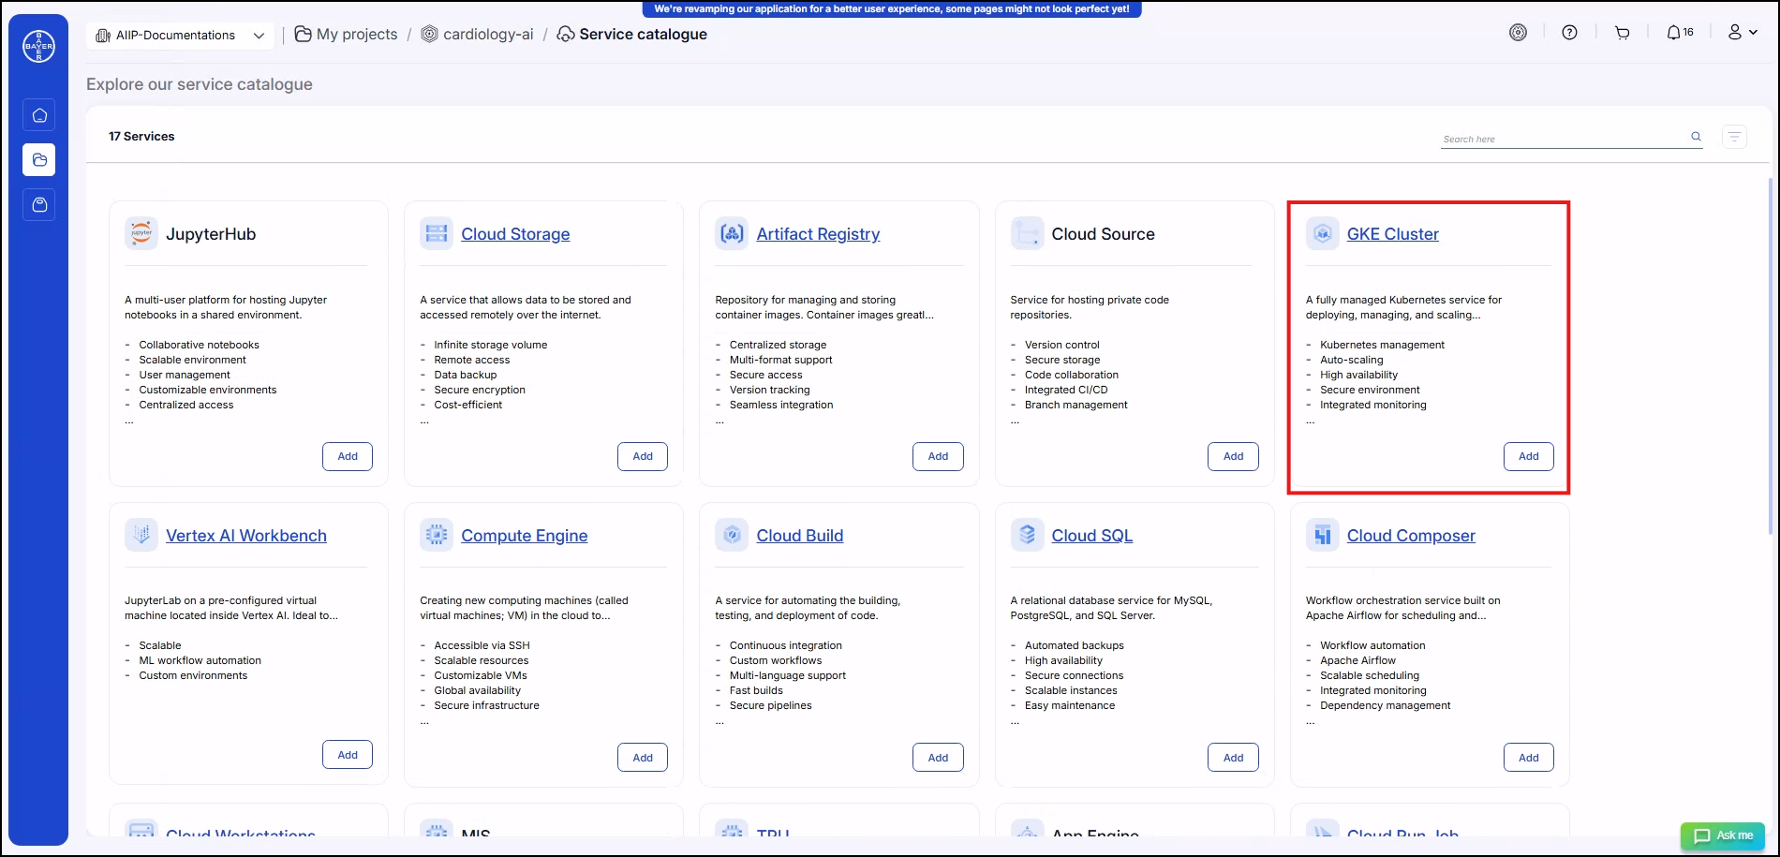This screenshot has width=1780, height=857.
Task: Go to My projects breadcrumb
Action: coord(357,35)
